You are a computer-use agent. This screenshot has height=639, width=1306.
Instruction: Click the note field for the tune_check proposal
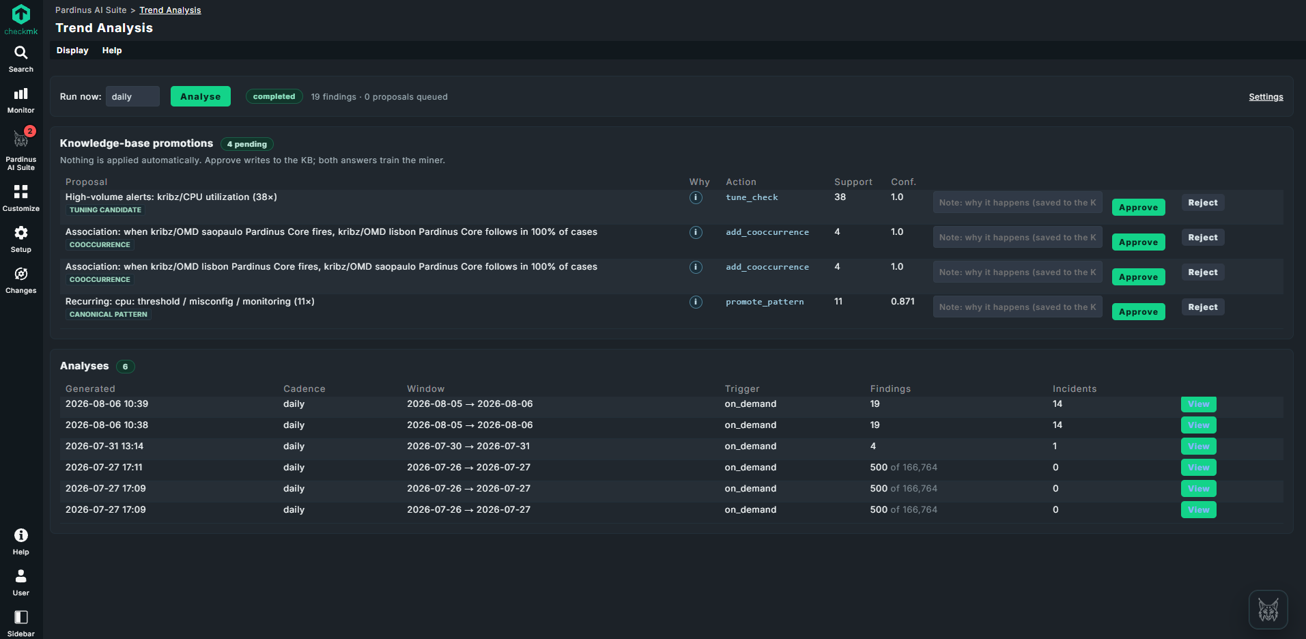click(1017, 203)
